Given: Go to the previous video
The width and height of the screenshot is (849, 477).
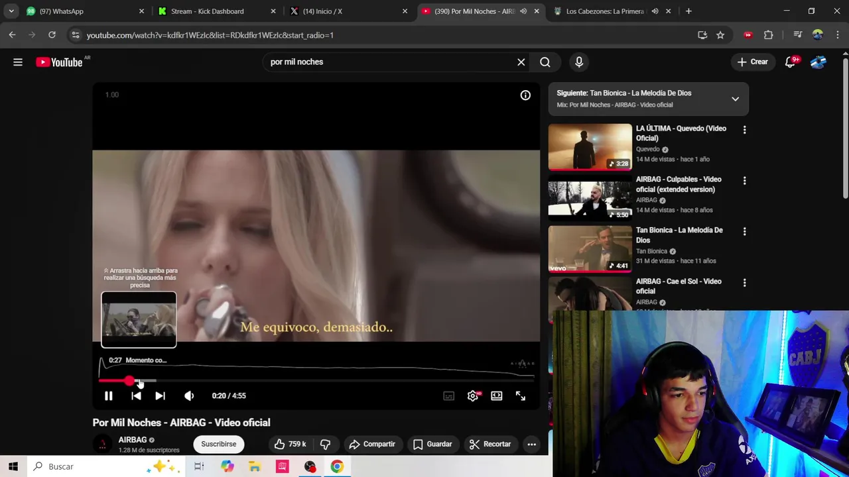Looking at the screenshot, I should (x=136, y=396).
